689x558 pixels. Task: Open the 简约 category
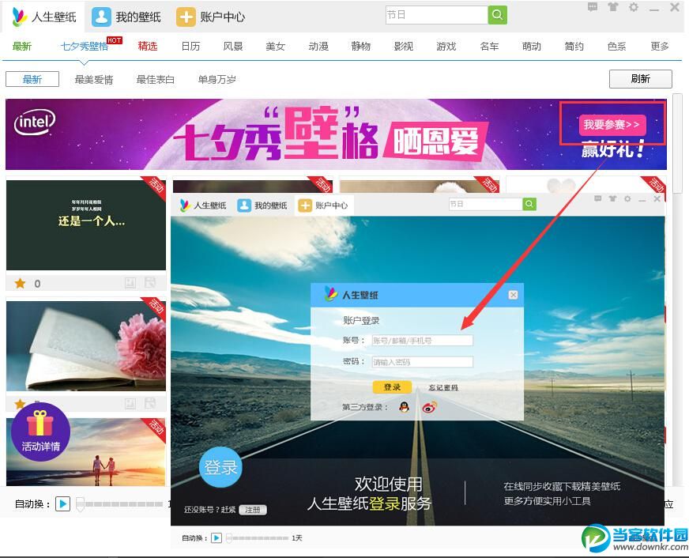[574, 46]
